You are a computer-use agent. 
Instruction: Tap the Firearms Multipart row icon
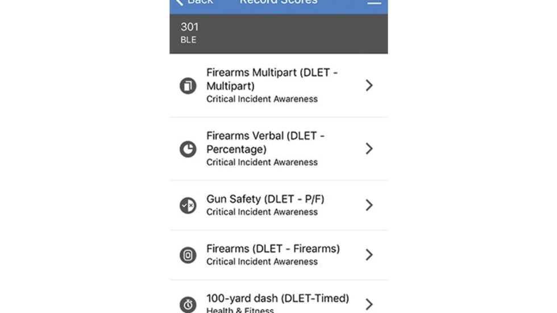[x=188, y=86]
